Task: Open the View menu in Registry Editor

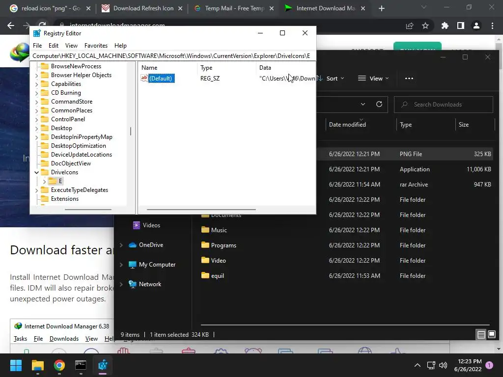Action: (71, 46)
